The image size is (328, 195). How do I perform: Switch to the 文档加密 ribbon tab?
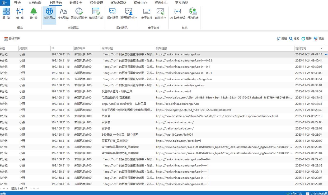[x=35, y=3]
